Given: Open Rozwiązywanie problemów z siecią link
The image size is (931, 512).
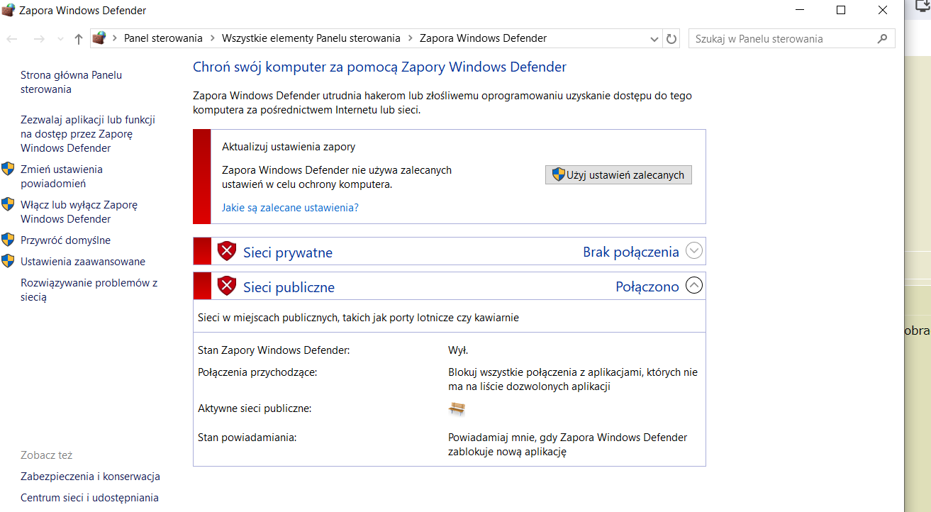Looking at the screenshot, I should pos(89,290).
